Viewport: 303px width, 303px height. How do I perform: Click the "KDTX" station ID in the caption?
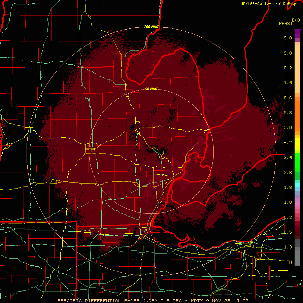[x=197, y=301]
